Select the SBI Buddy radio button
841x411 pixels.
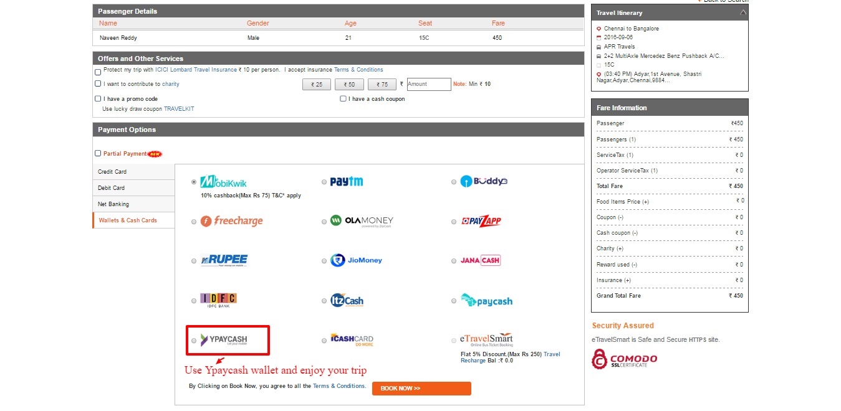[454, 182]
